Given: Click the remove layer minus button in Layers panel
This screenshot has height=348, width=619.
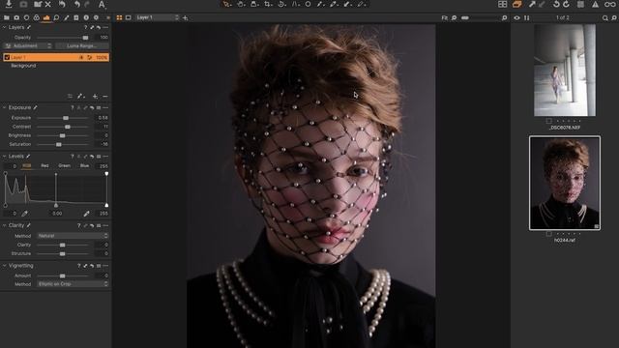Looking at the screenshot, I should (105, 97).
